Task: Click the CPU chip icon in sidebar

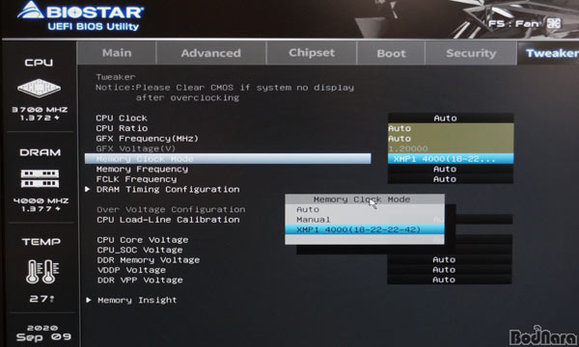Action: [40, 88]
